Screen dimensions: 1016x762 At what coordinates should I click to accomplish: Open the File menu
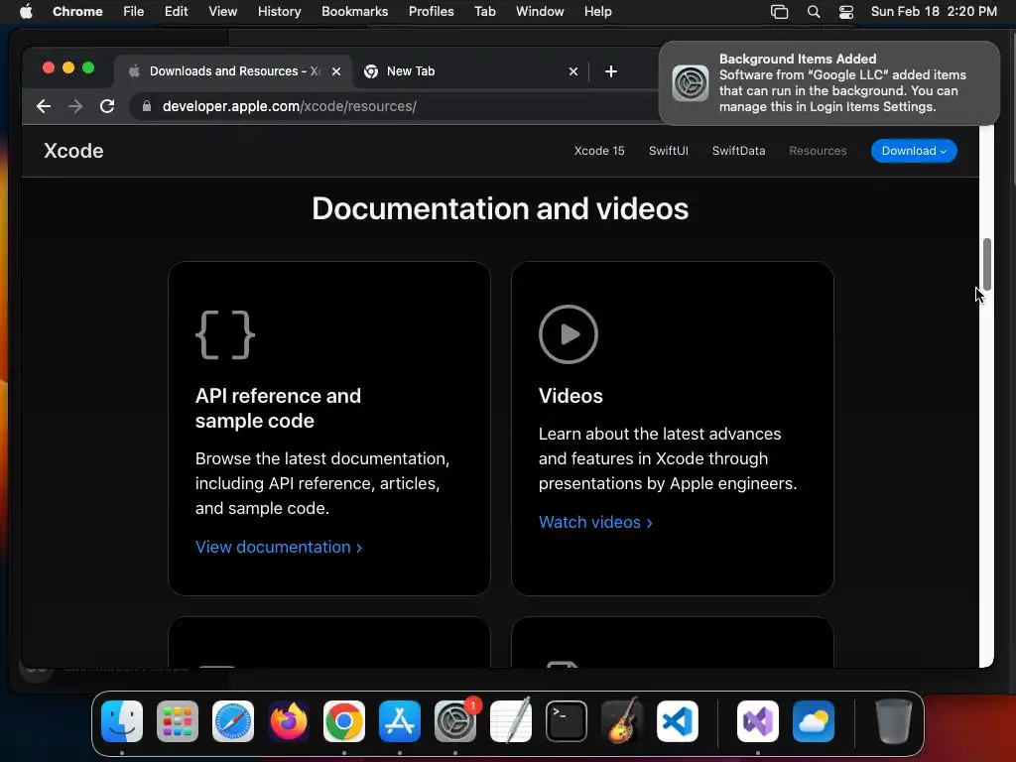click(x=134, y=12)
